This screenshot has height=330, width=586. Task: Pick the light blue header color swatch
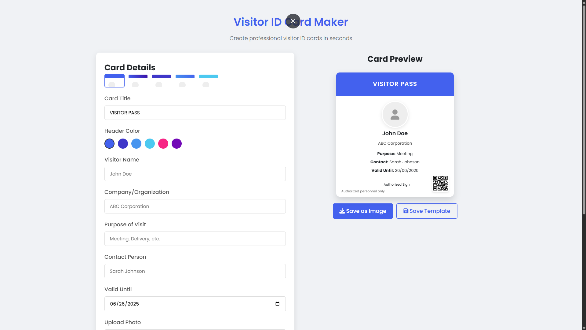click(x=136, y=143)
